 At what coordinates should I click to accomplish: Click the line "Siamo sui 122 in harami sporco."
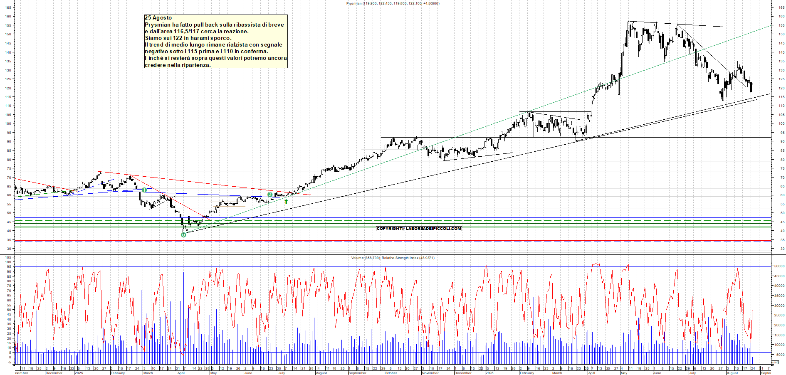click(188, 38)
